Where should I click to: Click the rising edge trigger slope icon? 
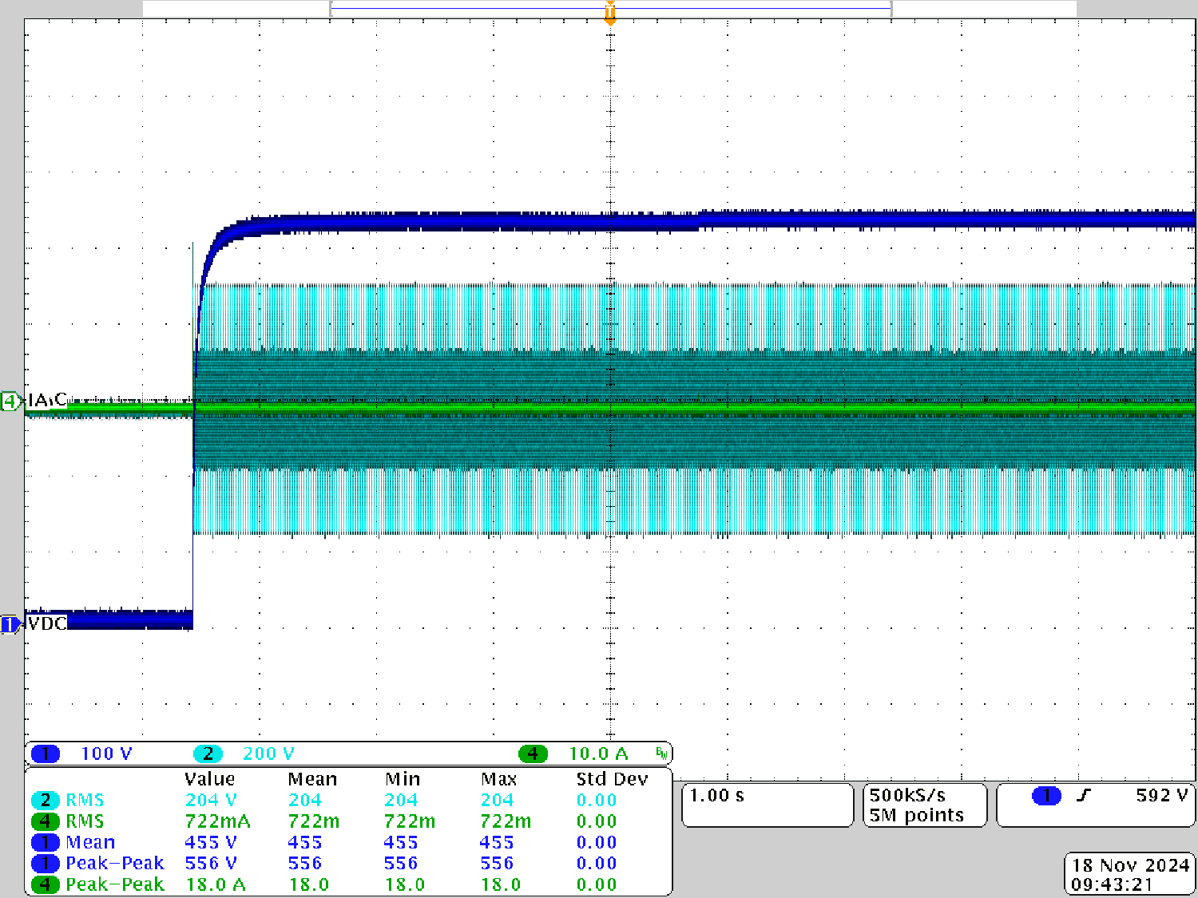(1083, 796)
